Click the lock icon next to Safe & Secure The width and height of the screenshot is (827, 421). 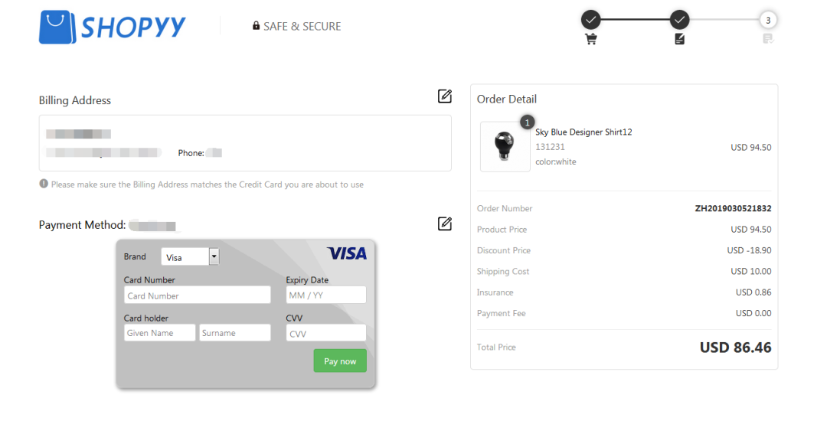coord(256,25)
